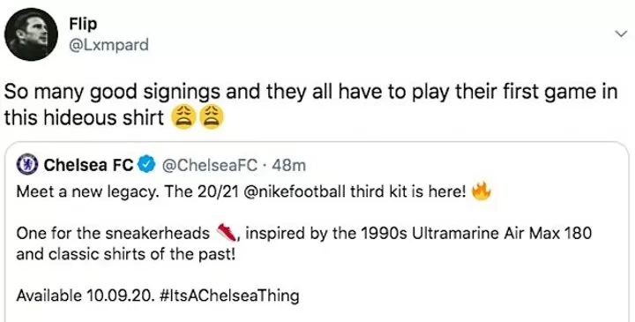Open Chelsea FC account name

(89, 165)
